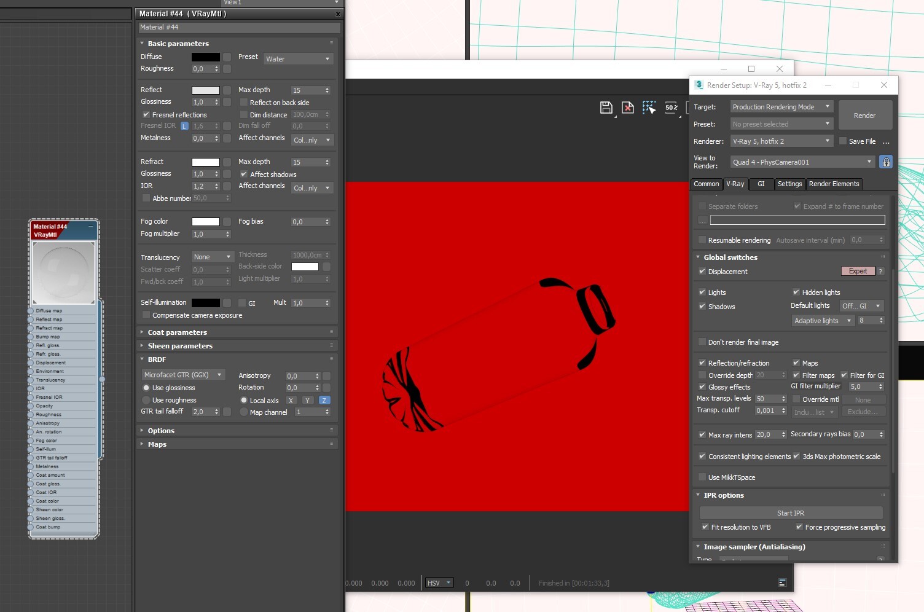The image size is (924, 612).
Task: Enable Reflect on back side
Action: 244,103
